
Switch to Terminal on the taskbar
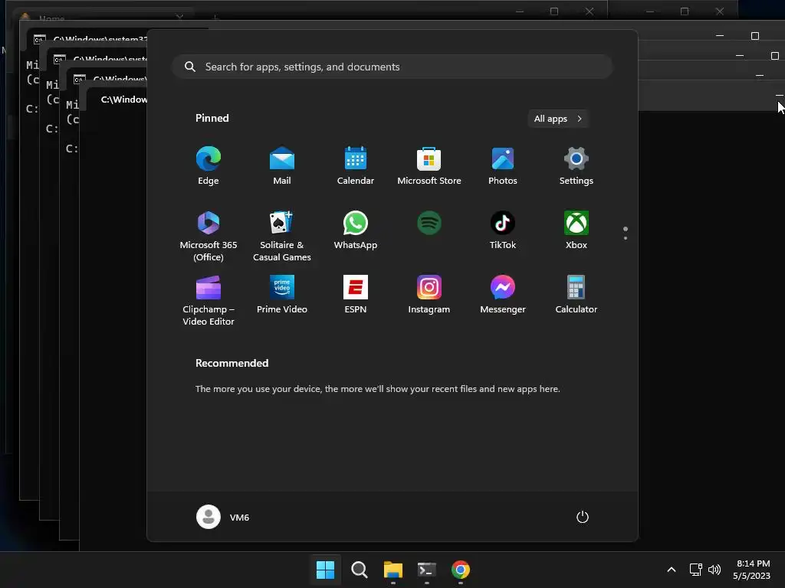tap(426, 570)
